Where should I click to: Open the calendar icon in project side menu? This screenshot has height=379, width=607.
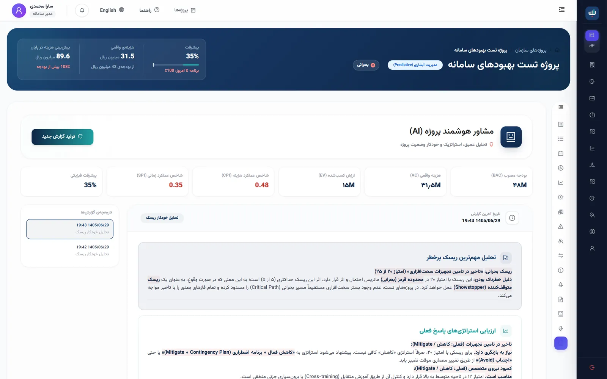tap(561, 153)
